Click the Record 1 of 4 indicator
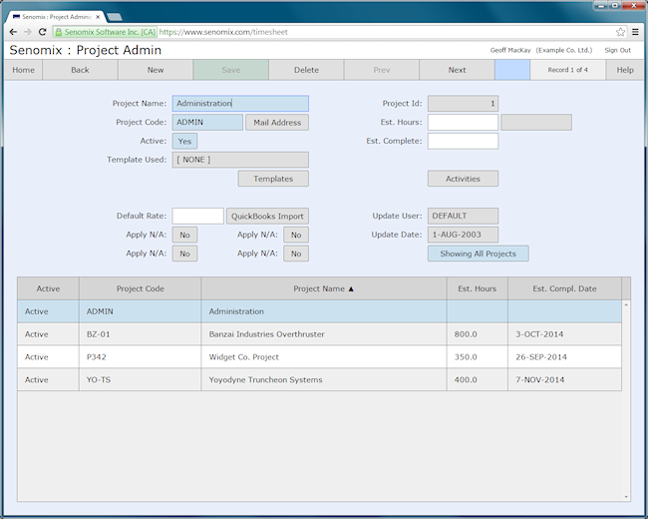 [568, 70]
